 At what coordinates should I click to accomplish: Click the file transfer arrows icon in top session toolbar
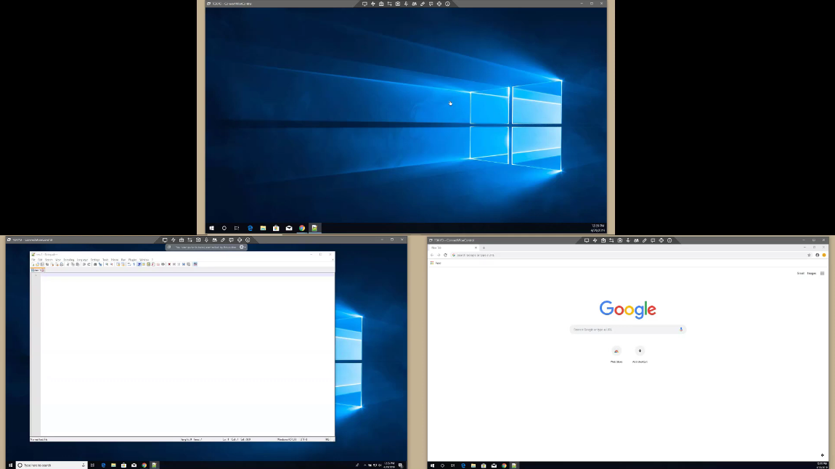(x=389, y=4)
